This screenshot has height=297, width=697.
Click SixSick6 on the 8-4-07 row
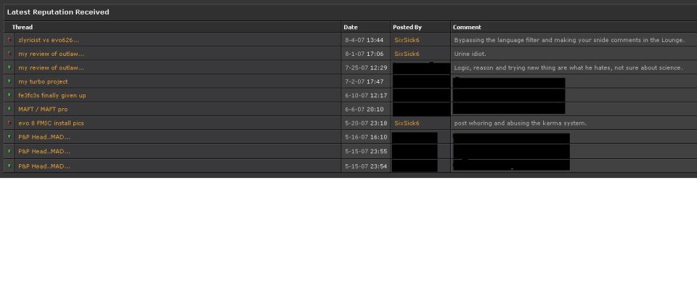click(x=407, y=40)
